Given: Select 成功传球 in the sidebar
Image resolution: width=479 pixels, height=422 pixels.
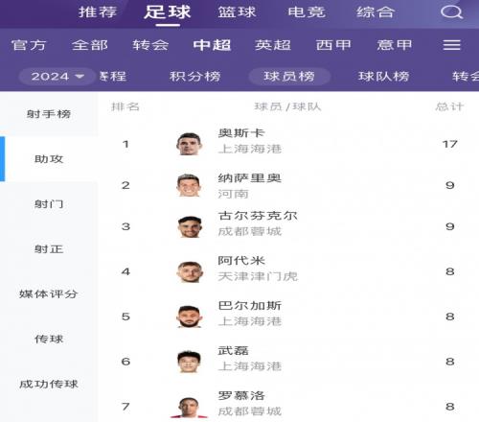Looking at the screenshot, I should click(49, 384).
